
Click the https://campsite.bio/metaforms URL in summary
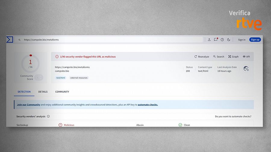pos(72,67)
